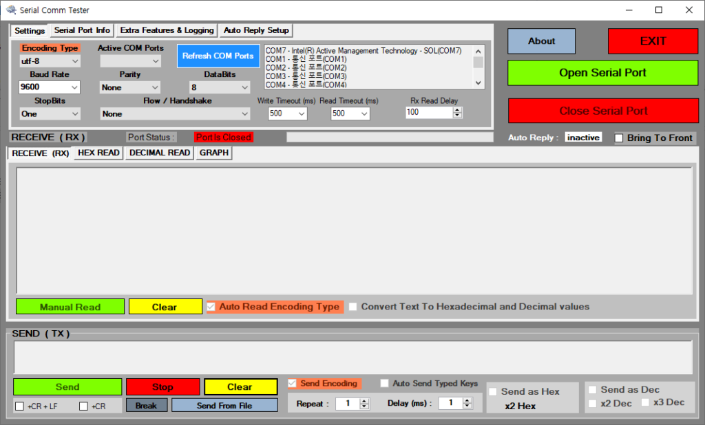Click Refresh COM Ports
The image size is (705, 425).
pyautogui.click(x=218, y=56)
